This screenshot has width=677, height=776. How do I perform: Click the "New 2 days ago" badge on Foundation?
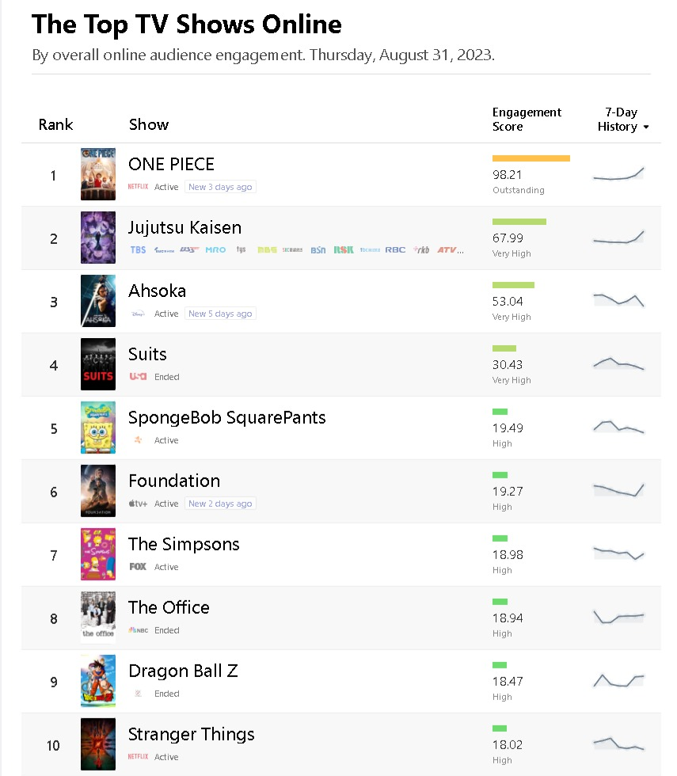tap(220, 504)
